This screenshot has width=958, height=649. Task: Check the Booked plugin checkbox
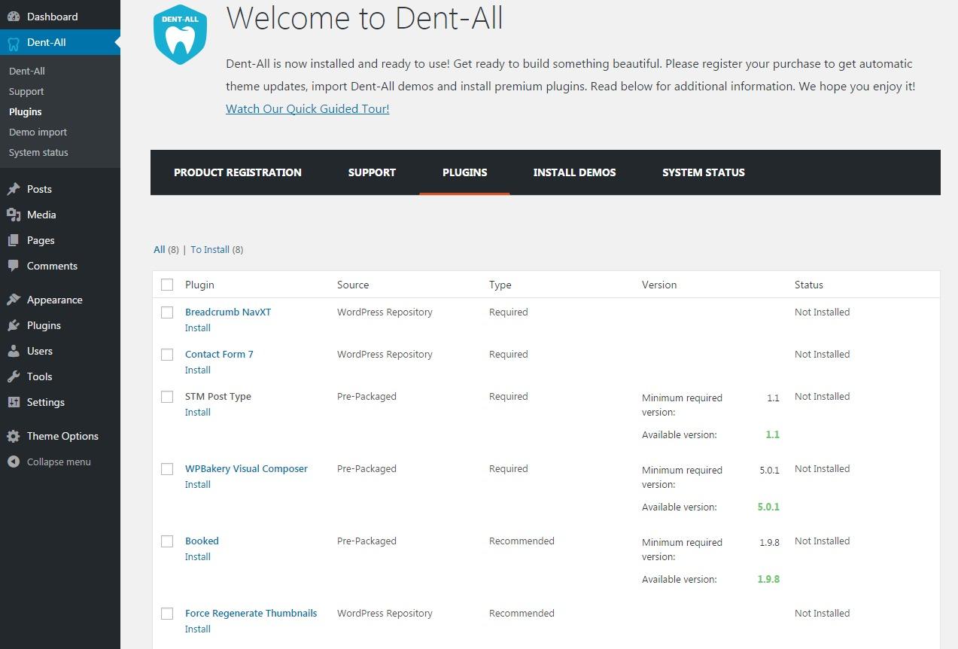167,541
